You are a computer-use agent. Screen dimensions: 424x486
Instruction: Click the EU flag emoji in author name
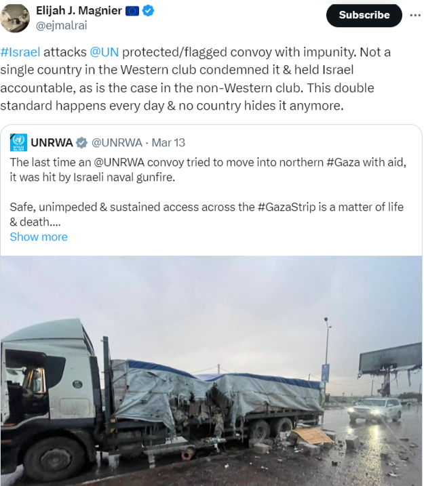click(x=132, y=11)
